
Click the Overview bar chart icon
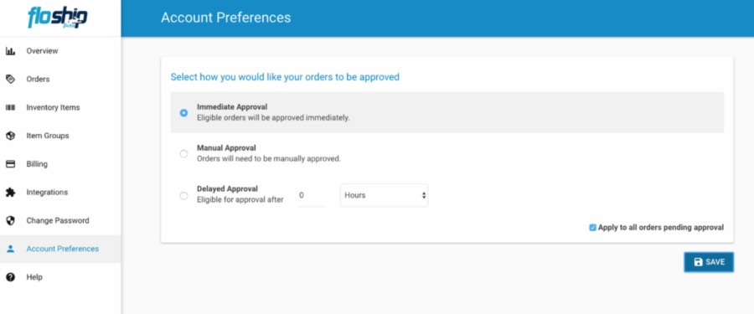click(x=10, y=51)
